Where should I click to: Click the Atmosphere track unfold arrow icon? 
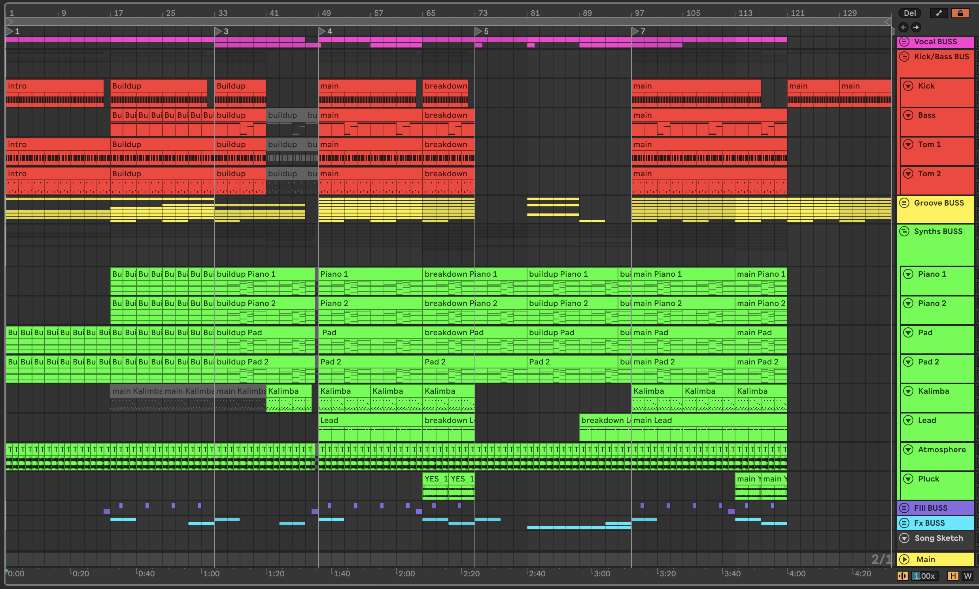pos(908,450)
